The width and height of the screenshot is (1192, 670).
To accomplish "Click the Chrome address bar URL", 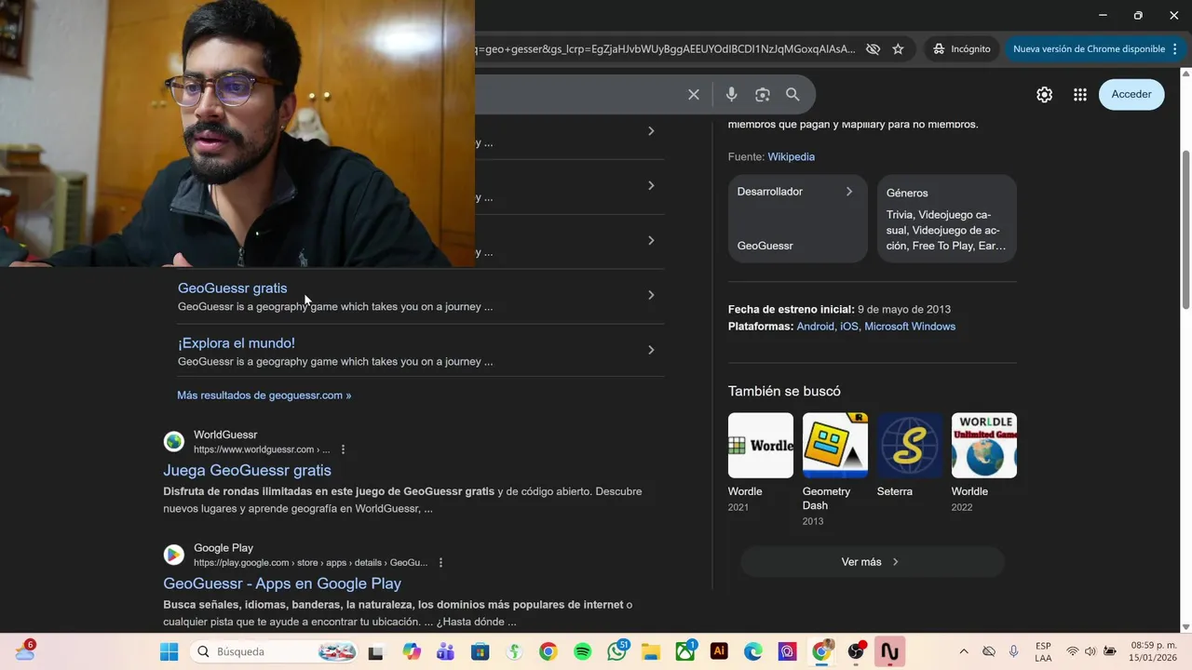I will [x=665, y=48].
